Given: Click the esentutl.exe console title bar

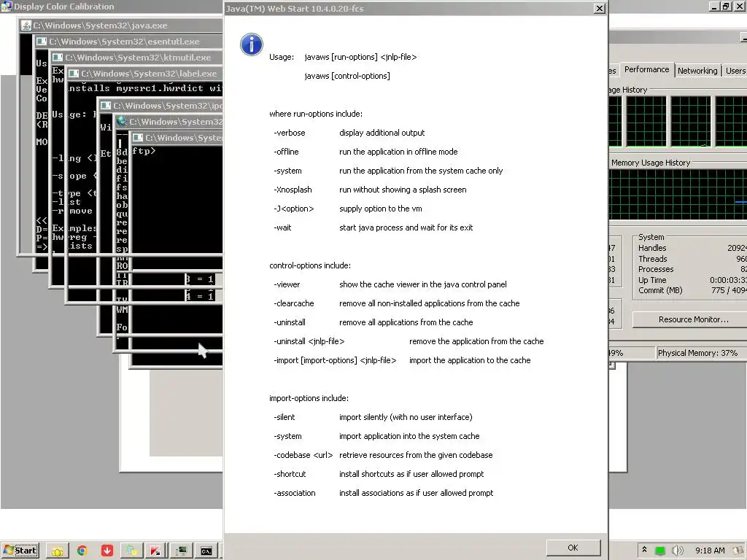Looking at the screenshot, I should tap(129, 42).
